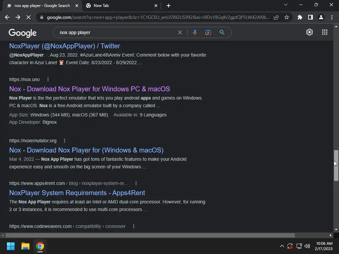This screenshot has height=254, width=339.
Task: Stop loading the page
Action: pyautogui.click(x=28, y=17)
